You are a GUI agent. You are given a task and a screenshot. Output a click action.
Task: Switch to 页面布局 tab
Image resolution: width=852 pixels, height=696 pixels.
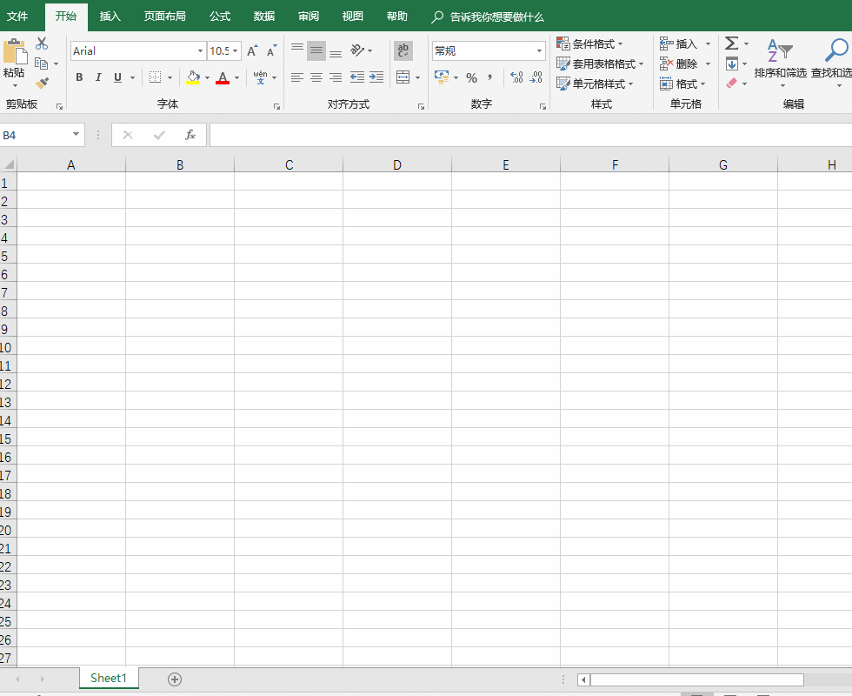pyautogui.click(x=164, y=17)
